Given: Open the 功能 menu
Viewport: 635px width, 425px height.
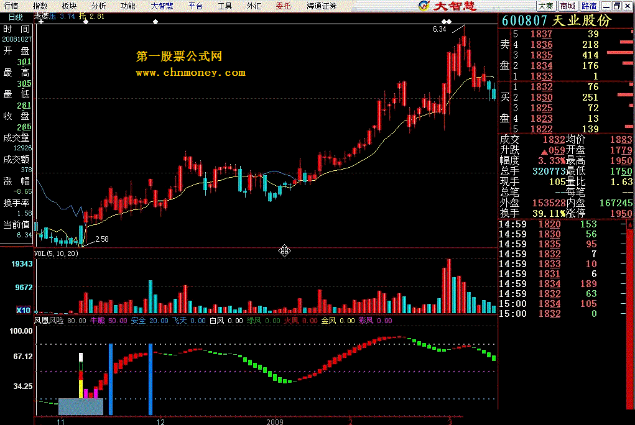Looking at the screenshot, I should point(127,6).
